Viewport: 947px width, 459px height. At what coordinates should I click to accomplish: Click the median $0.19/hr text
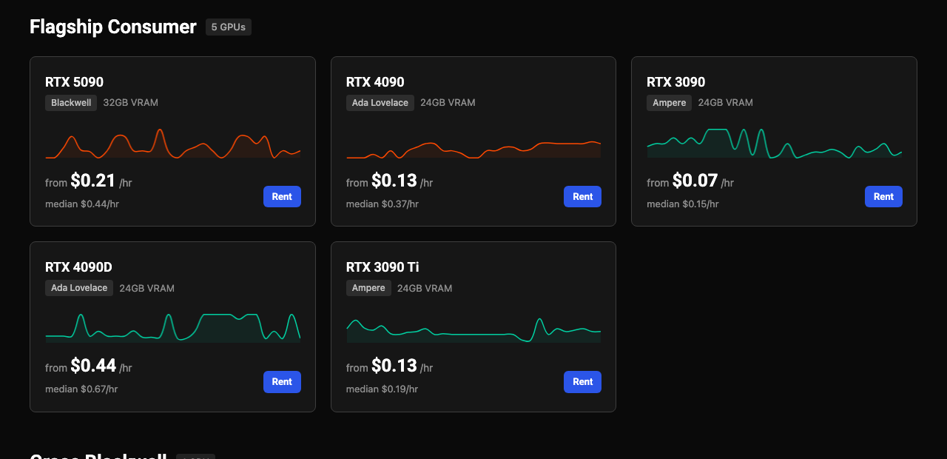pyautogui.click(x=382, y=389)
